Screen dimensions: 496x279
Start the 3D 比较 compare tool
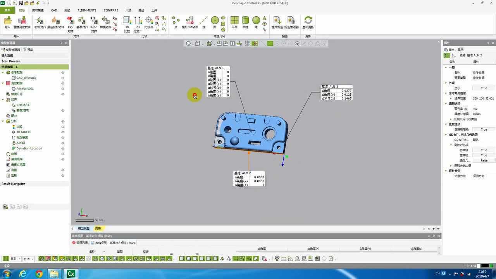click(127, 23)
